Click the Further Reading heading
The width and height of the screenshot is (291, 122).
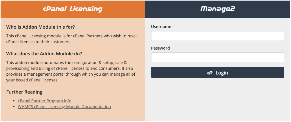tap(24, 92)
